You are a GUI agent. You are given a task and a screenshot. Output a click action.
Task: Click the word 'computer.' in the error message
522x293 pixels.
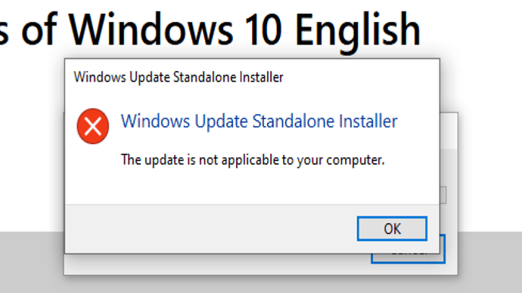(356, 161)
